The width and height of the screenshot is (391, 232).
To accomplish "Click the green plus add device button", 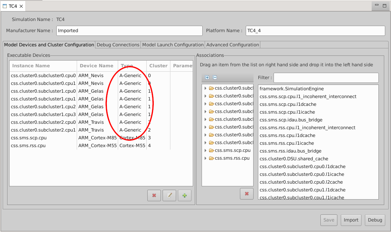I will coord(185,195).
